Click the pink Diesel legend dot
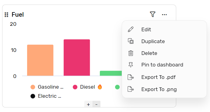 click(75, 87)
